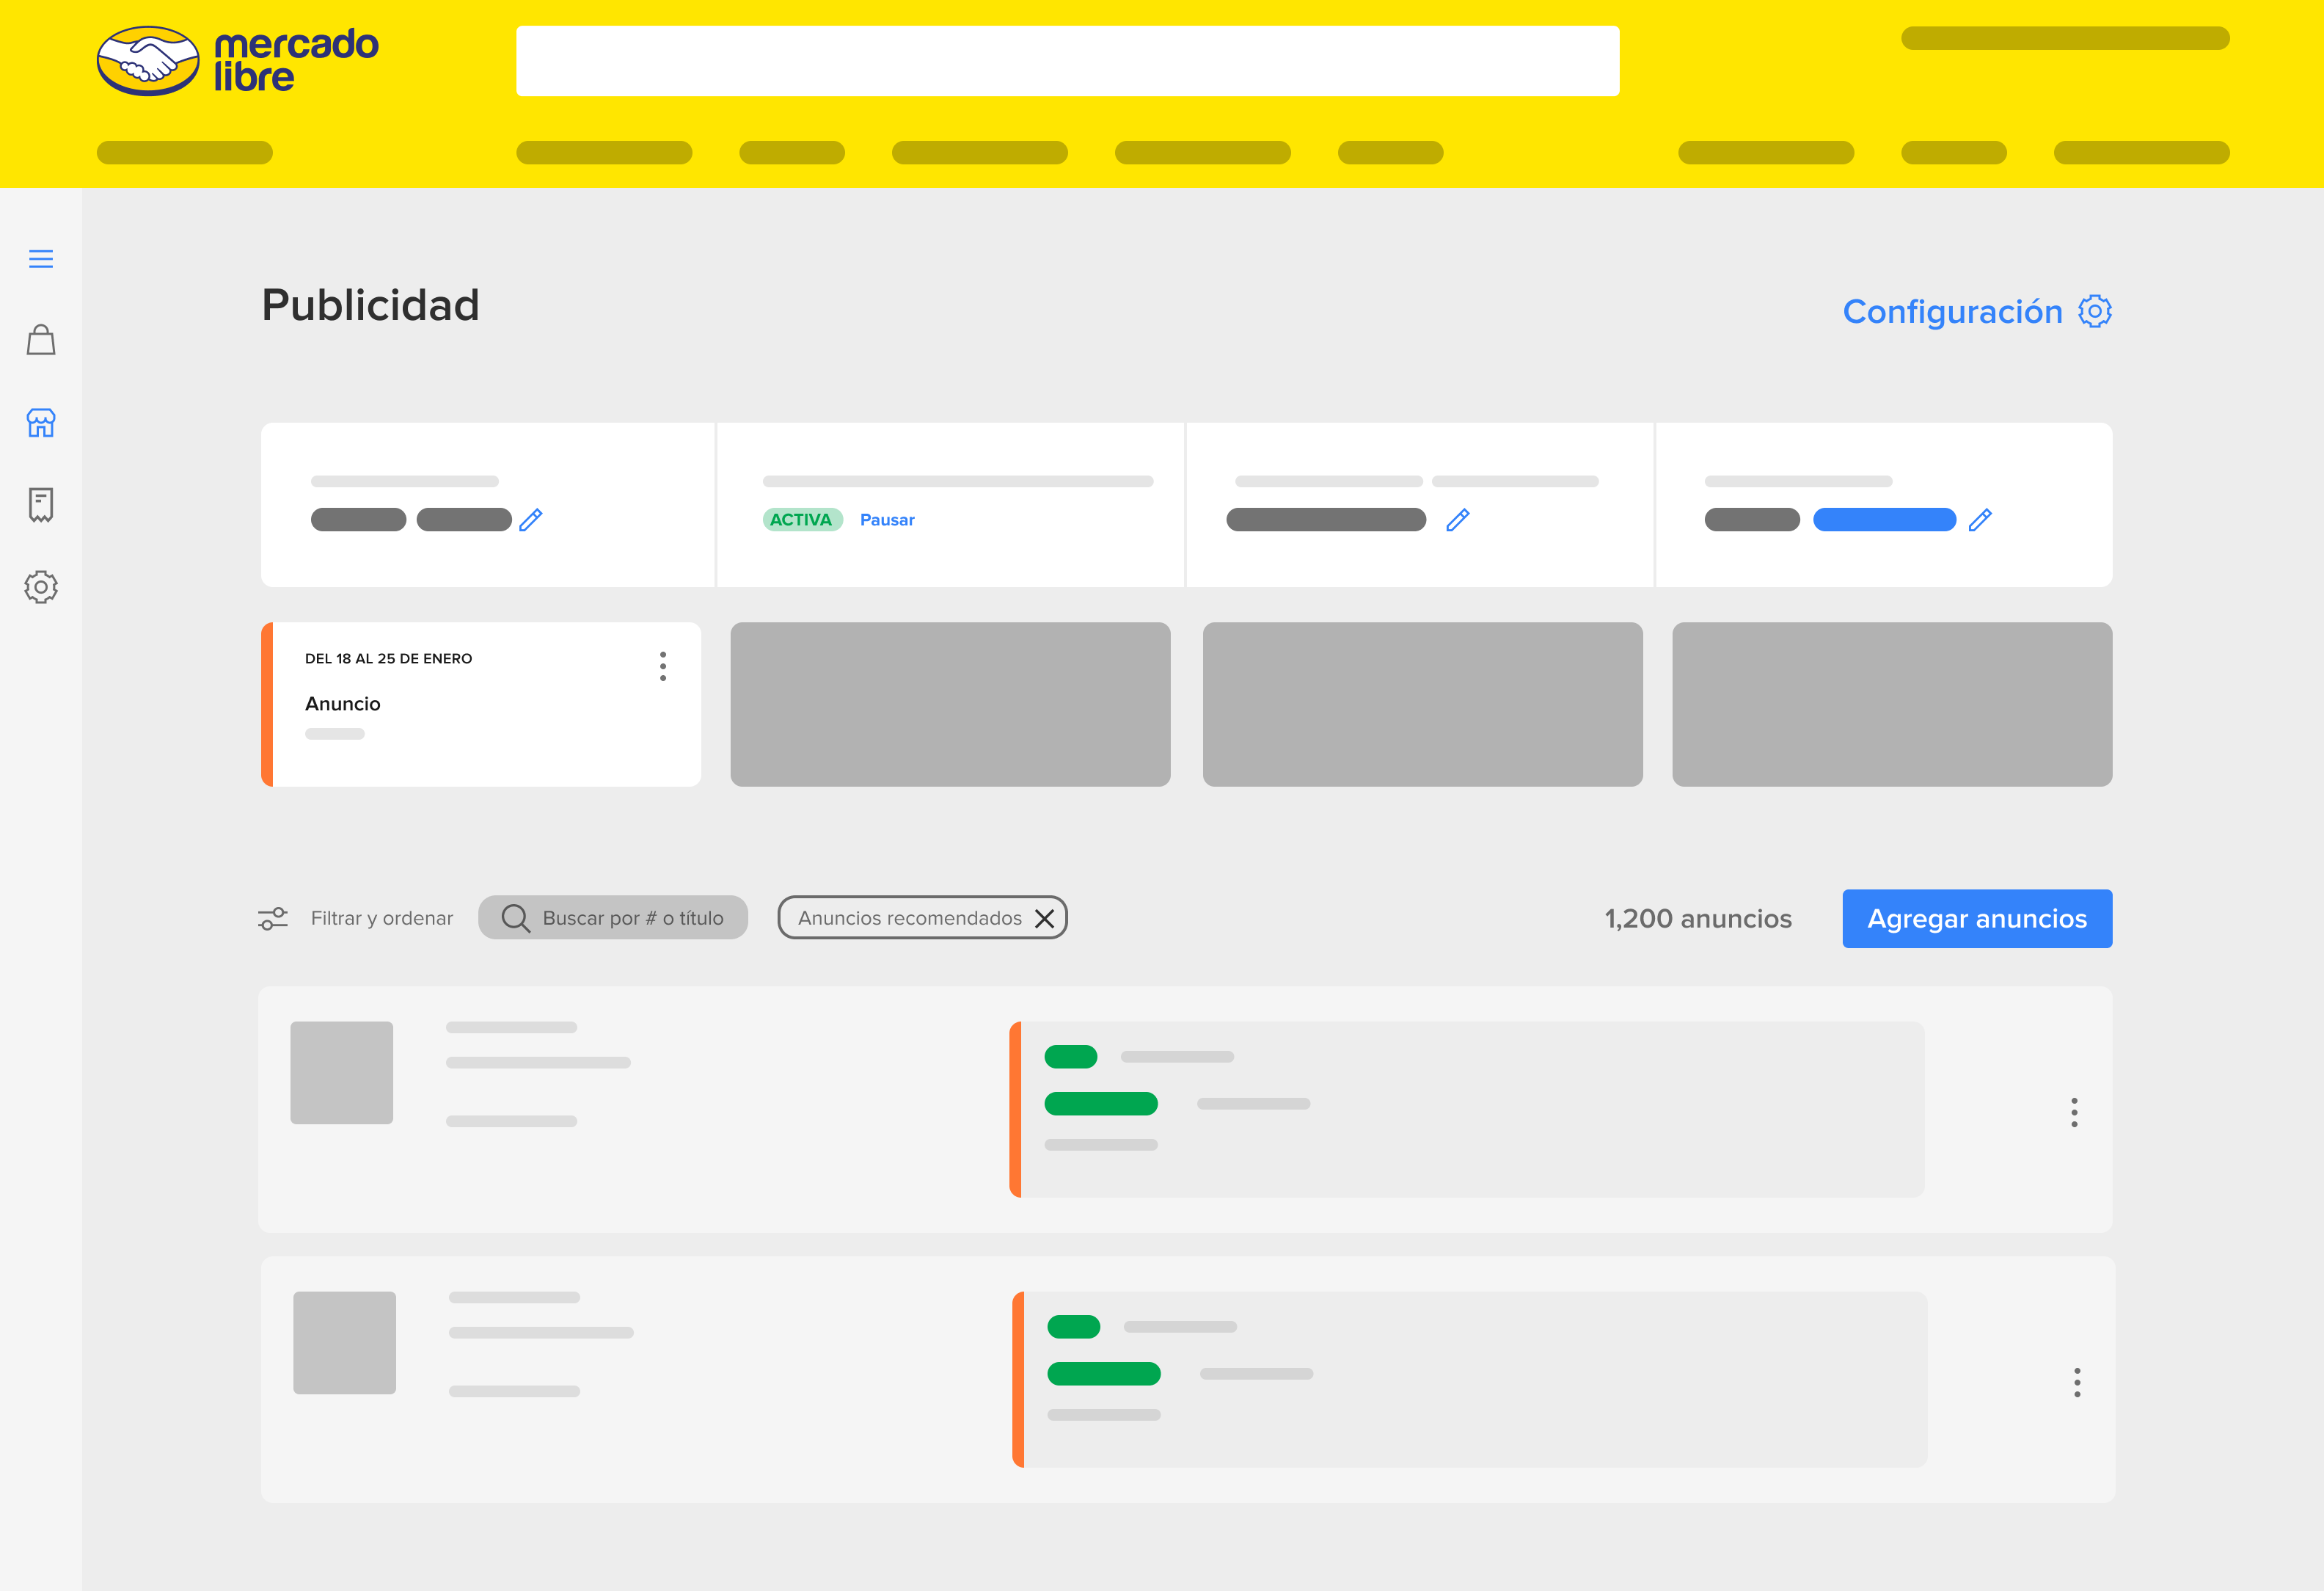Click the ACTIVA status badge
This screenshot has height=1591, width=2324.
point(802,520)
